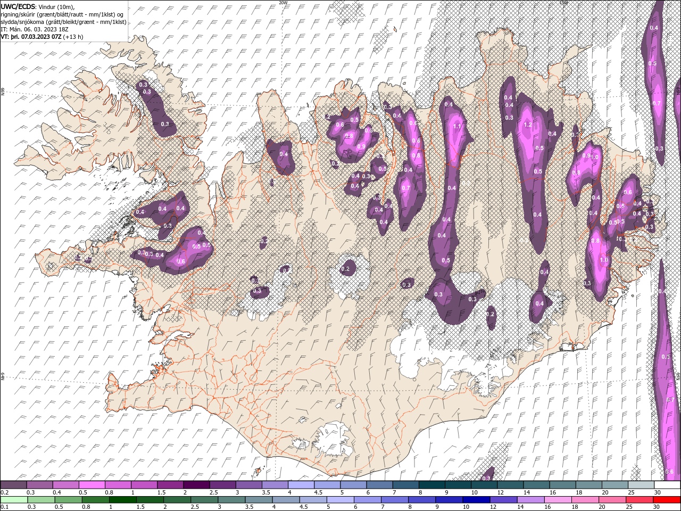Screen dimensions: 681x511
Task: Click the lower legend label "1.5"
Action: click(x=140, y=507)
